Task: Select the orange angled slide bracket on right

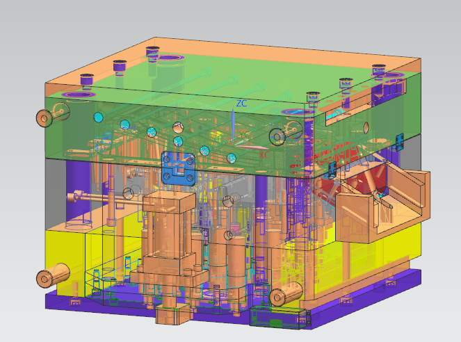Action: click(382, 203)
